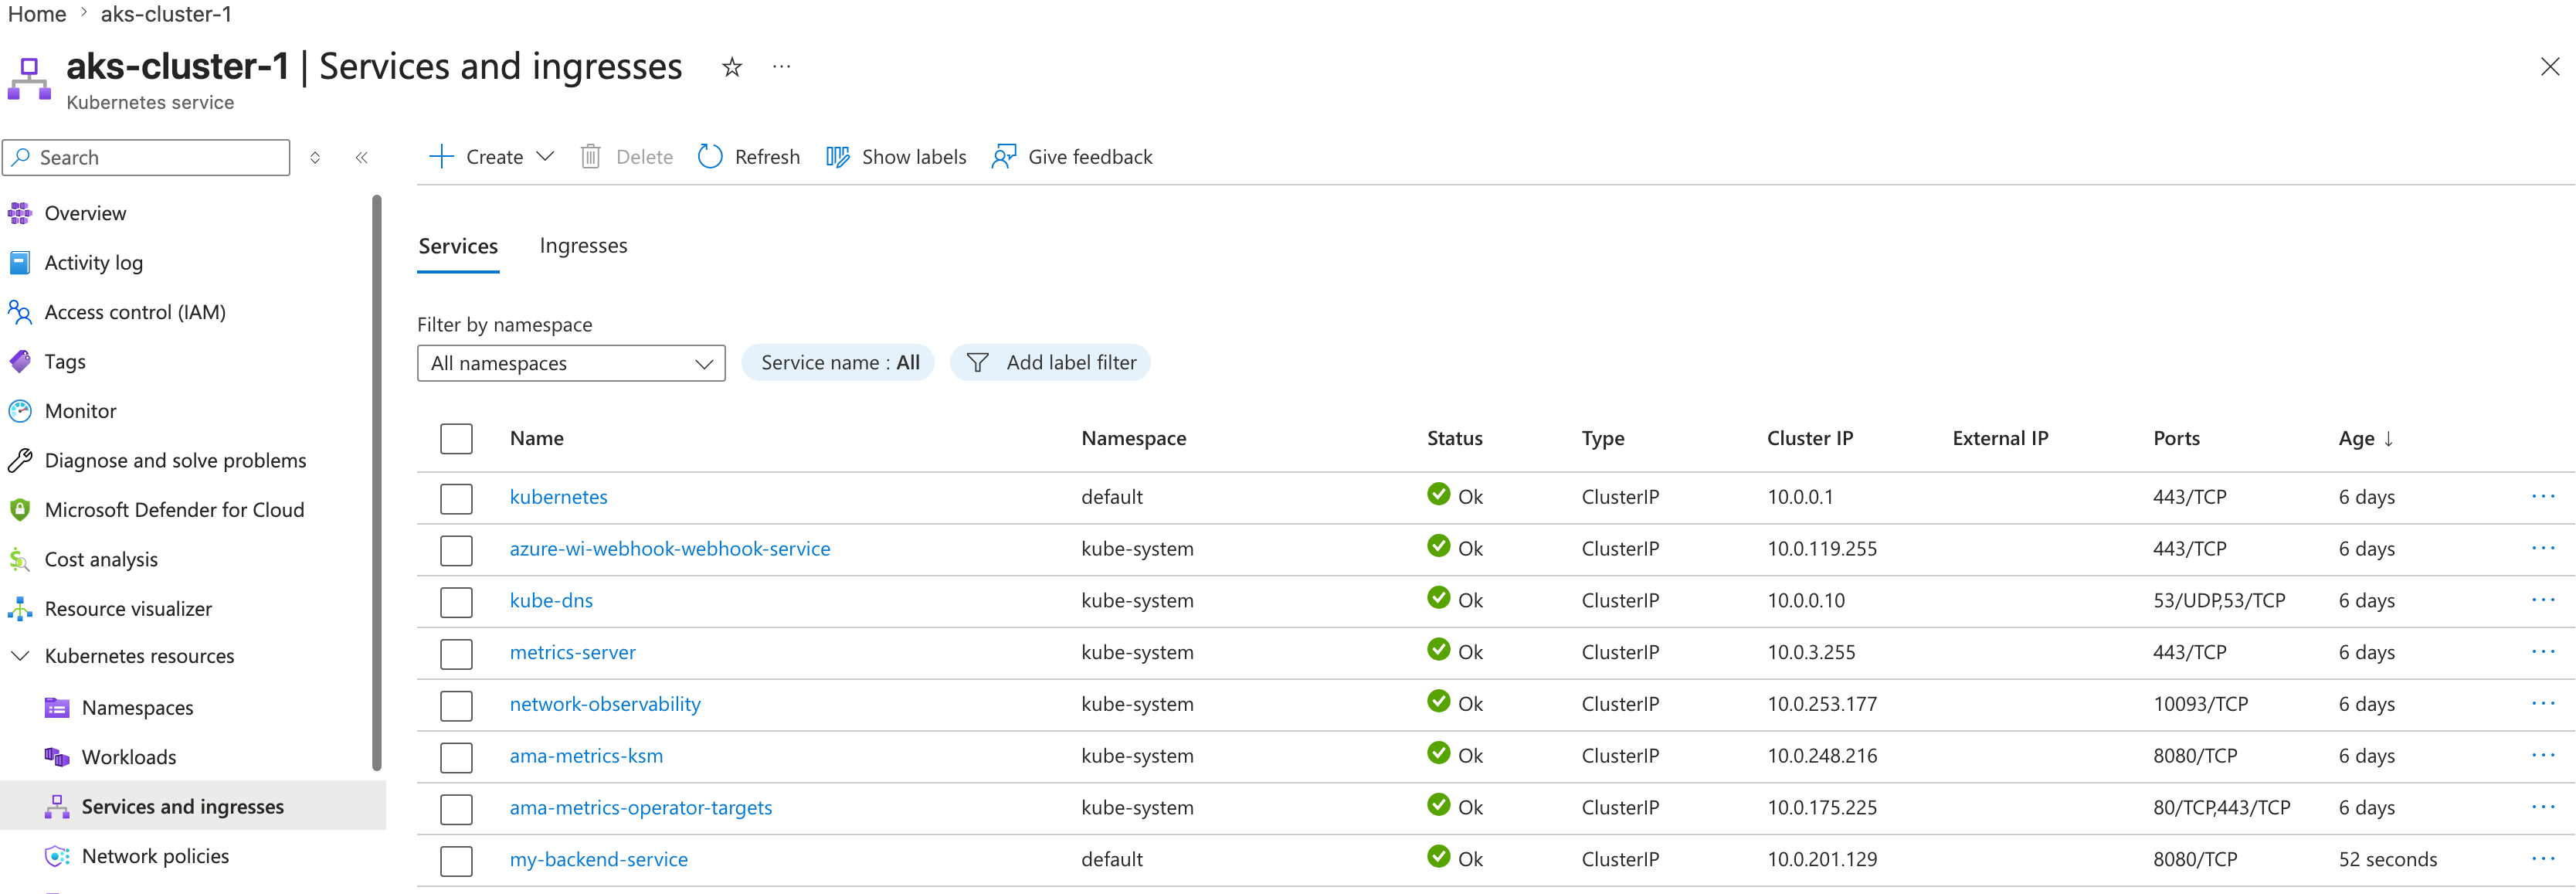Click ports value 53/UDP,53/TCP
The height and width of the screenshot is (894, 2576).
point(2219,601)
